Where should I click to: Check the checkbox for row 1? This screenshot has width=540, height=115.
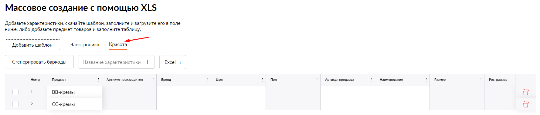click(15, 92)
